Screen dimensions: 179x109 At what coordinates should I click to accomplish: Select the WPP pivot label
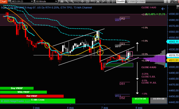tap(118, 46)
